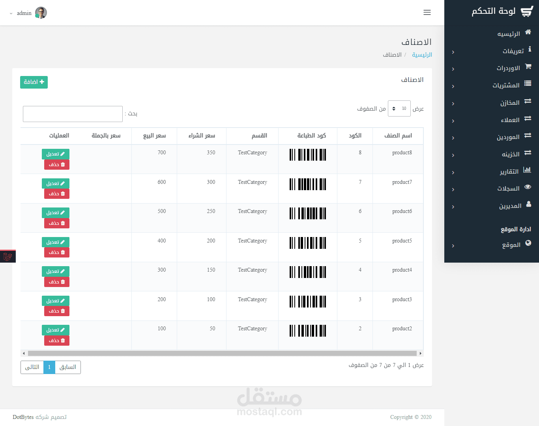Click the list icon beside المشتريات
539x426 pixels.
[528, 83]
